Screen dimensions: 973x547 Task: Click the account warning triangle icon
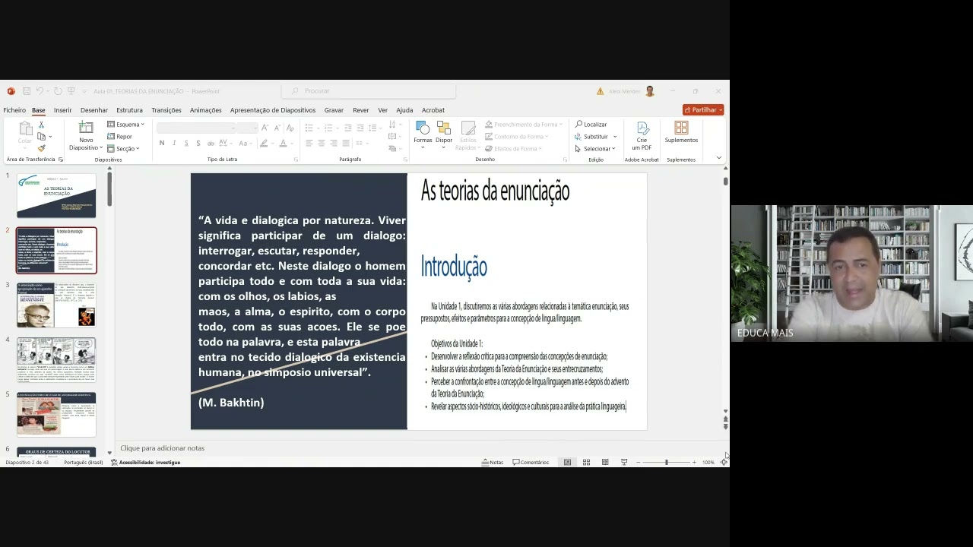pyautogui.click(x=600, y=91)
